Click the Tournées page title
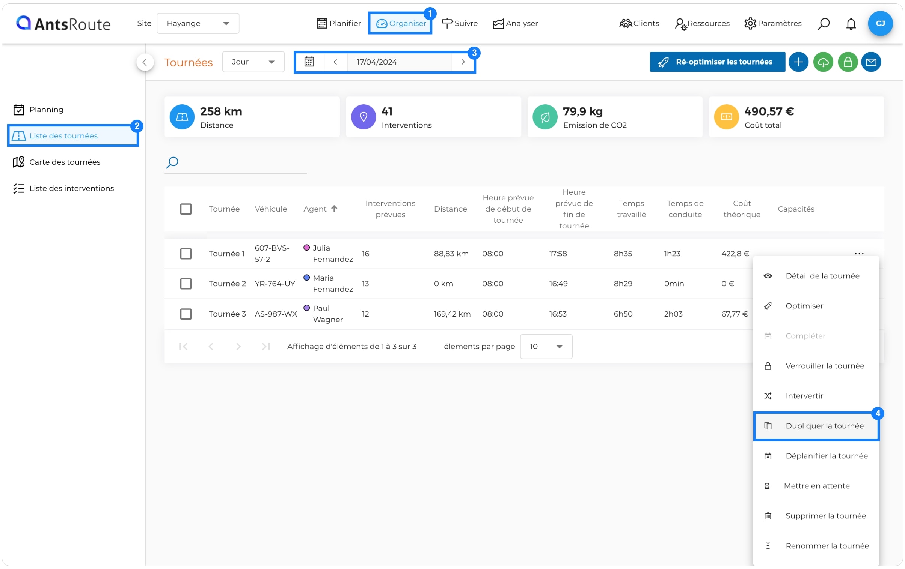This screenshot has width=905, height=569. point(189,62)
